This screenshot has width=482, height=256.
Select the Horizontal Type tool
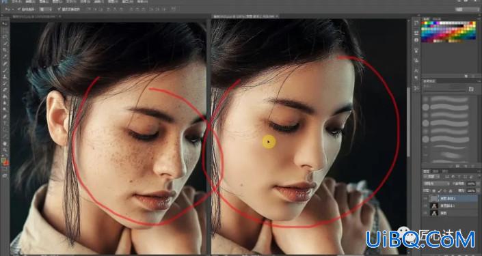click(5, 123)
